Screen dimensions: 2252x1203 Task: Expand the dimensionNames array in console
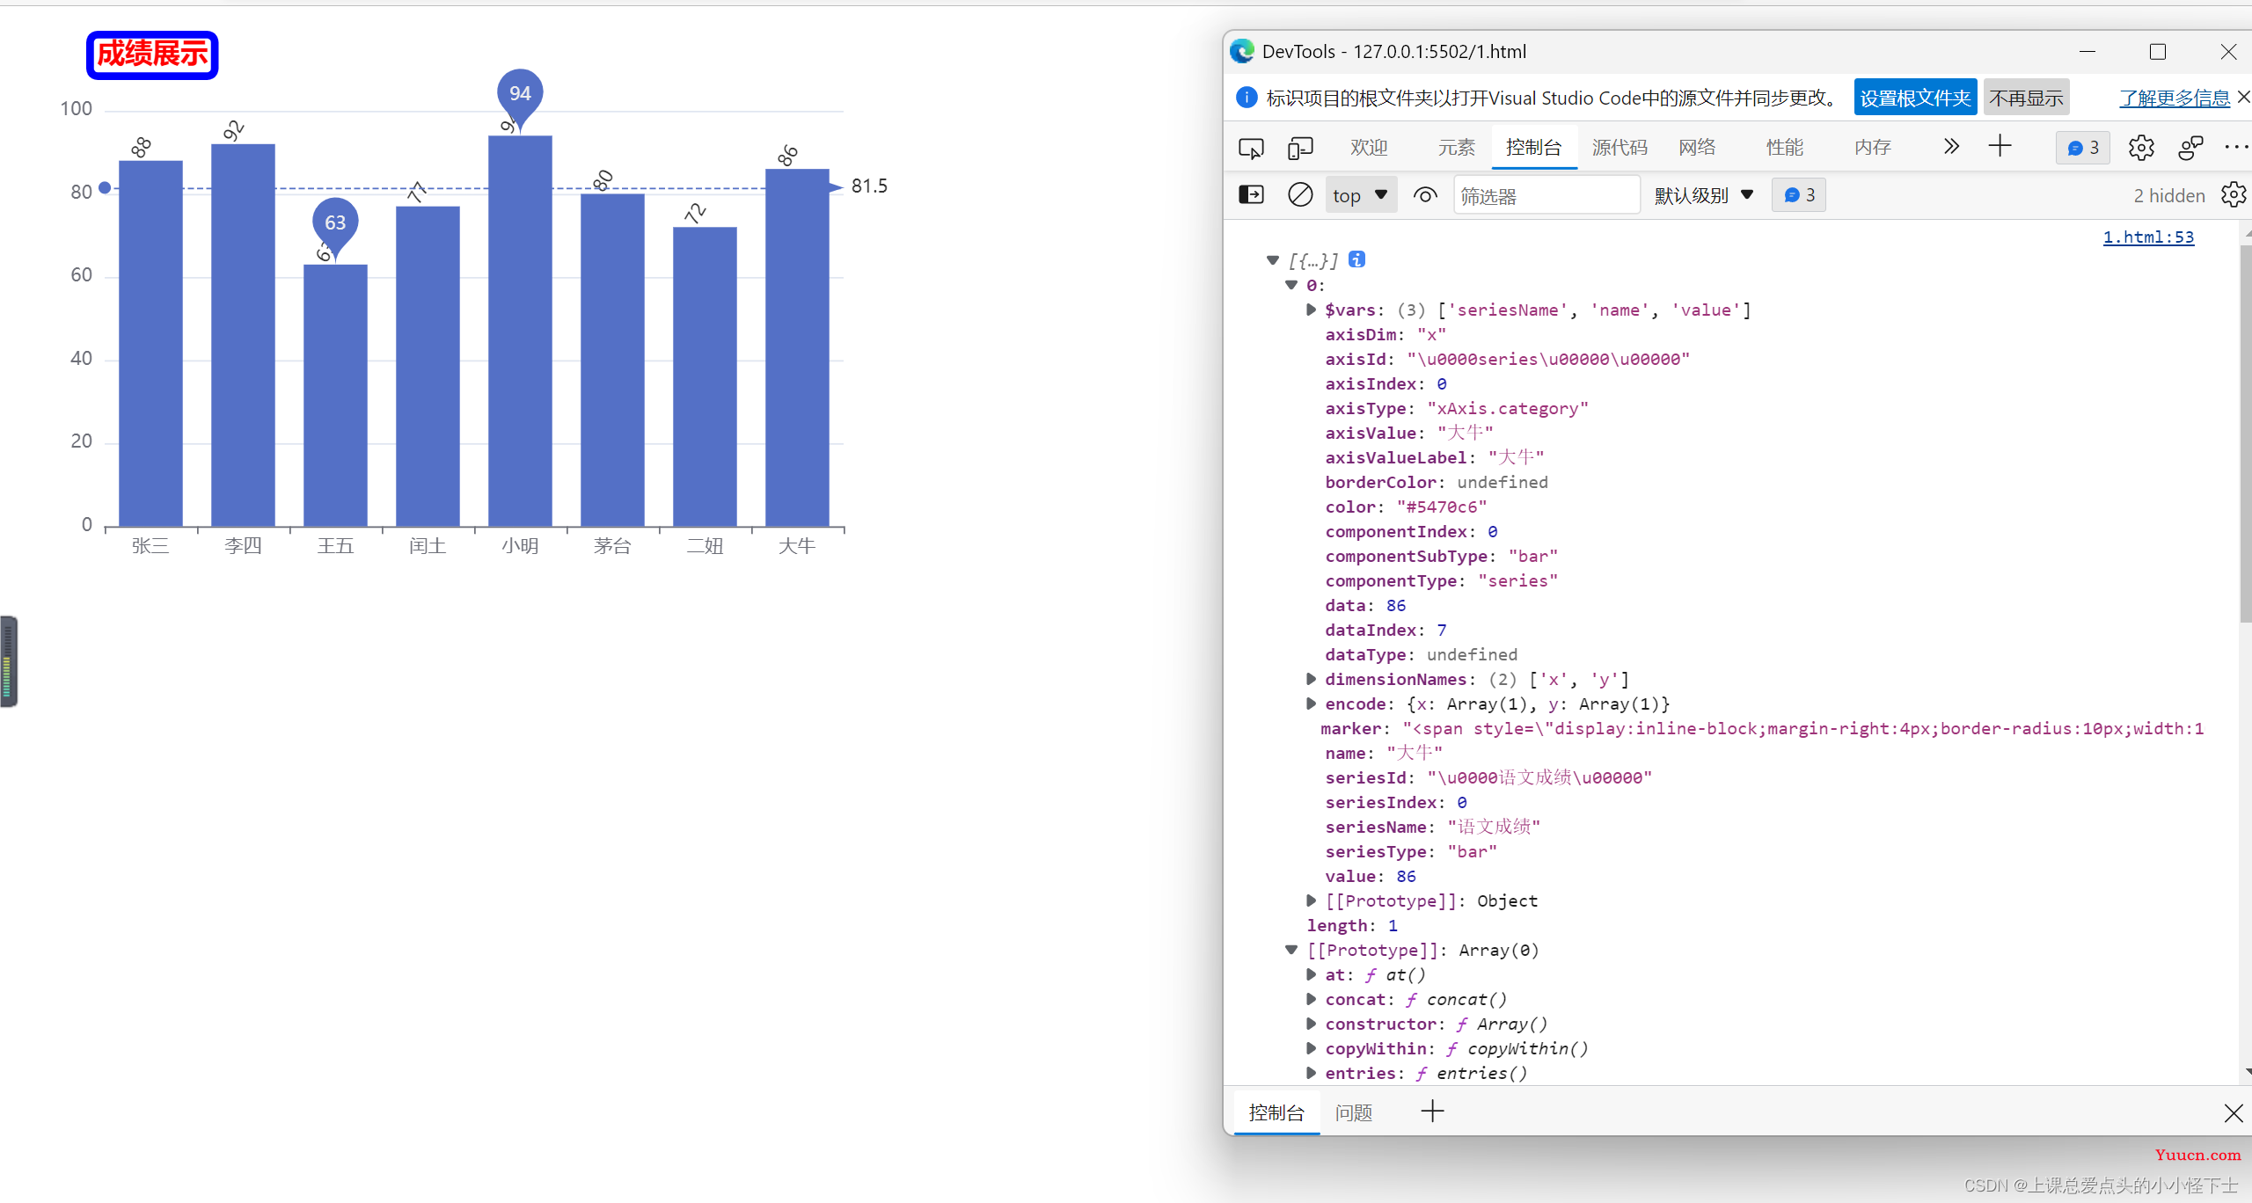1309,679
